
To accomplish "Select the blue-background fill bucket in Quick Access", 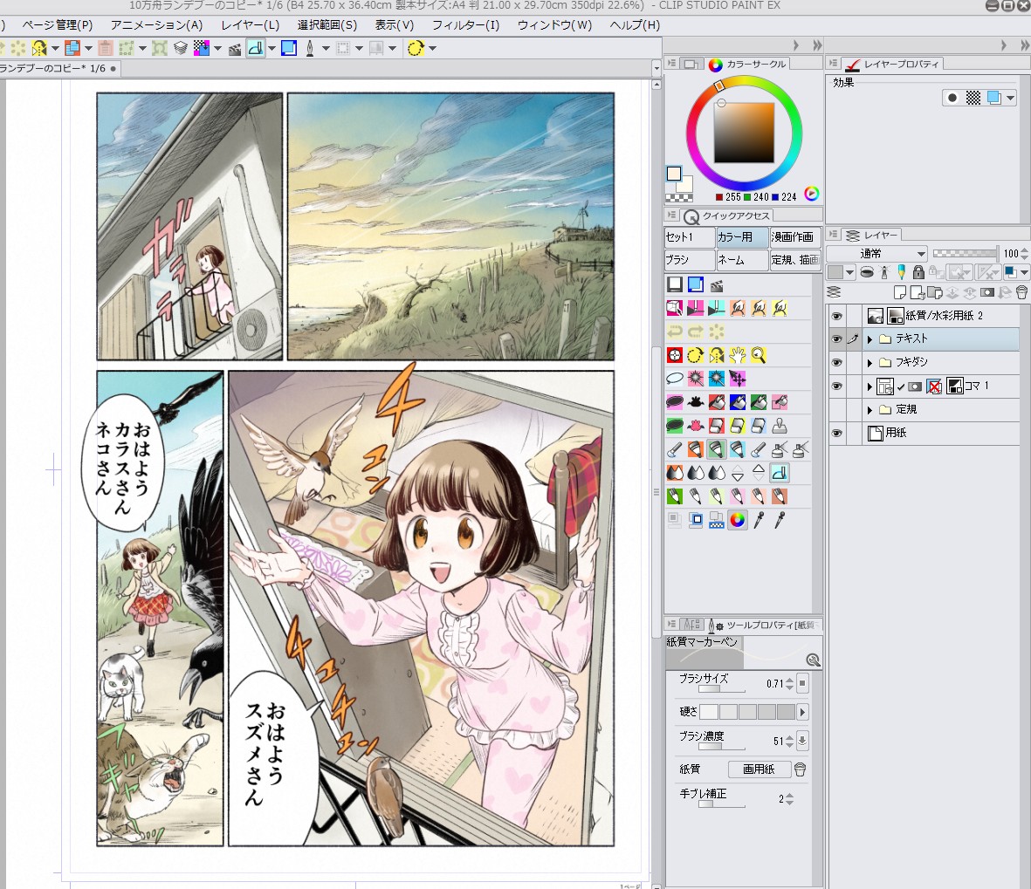I will (738, 402).
